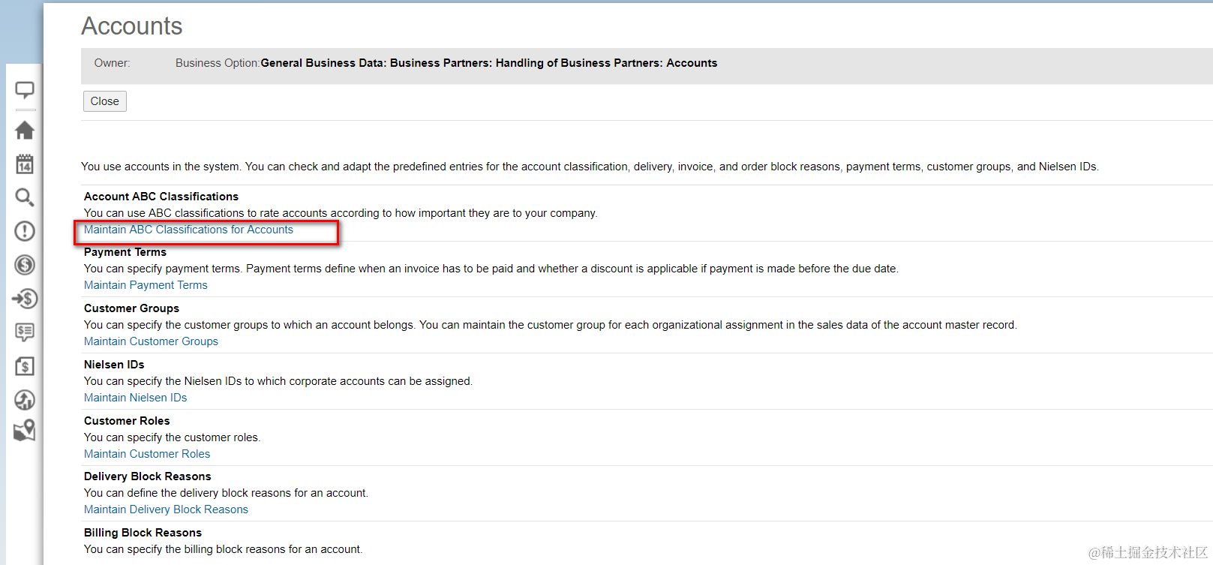Open the dollar document icon
1213x565 pixels.
click(25, 366)
